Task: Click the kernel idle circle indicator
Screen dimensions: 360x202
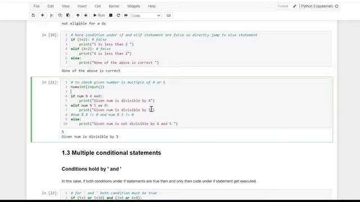Action: tap(336, 6)
